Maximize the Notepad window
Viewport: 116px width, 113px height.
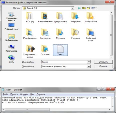[x=104, y=89]
